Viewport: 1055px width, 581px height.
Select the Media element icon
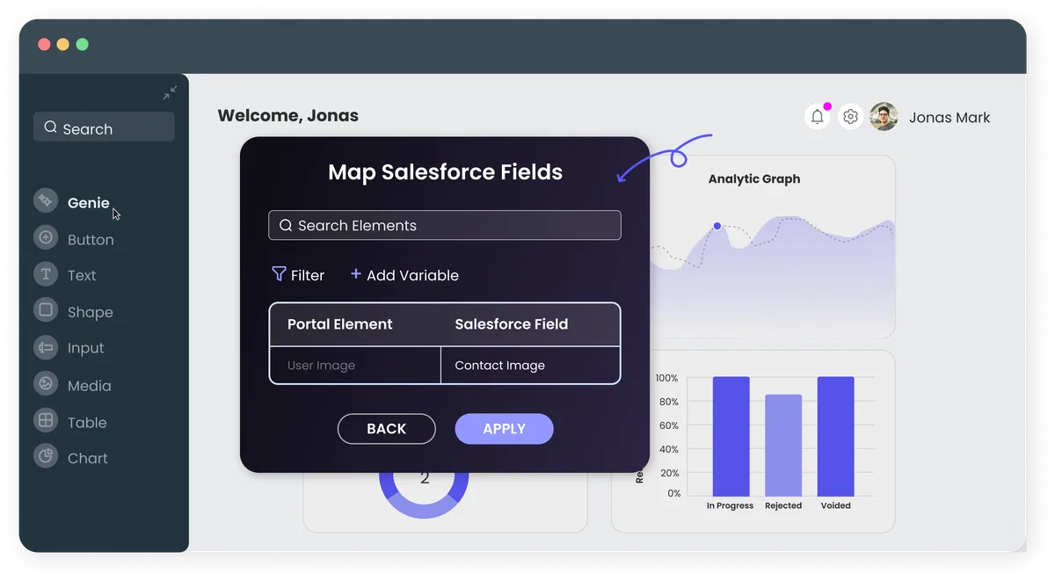45,383
